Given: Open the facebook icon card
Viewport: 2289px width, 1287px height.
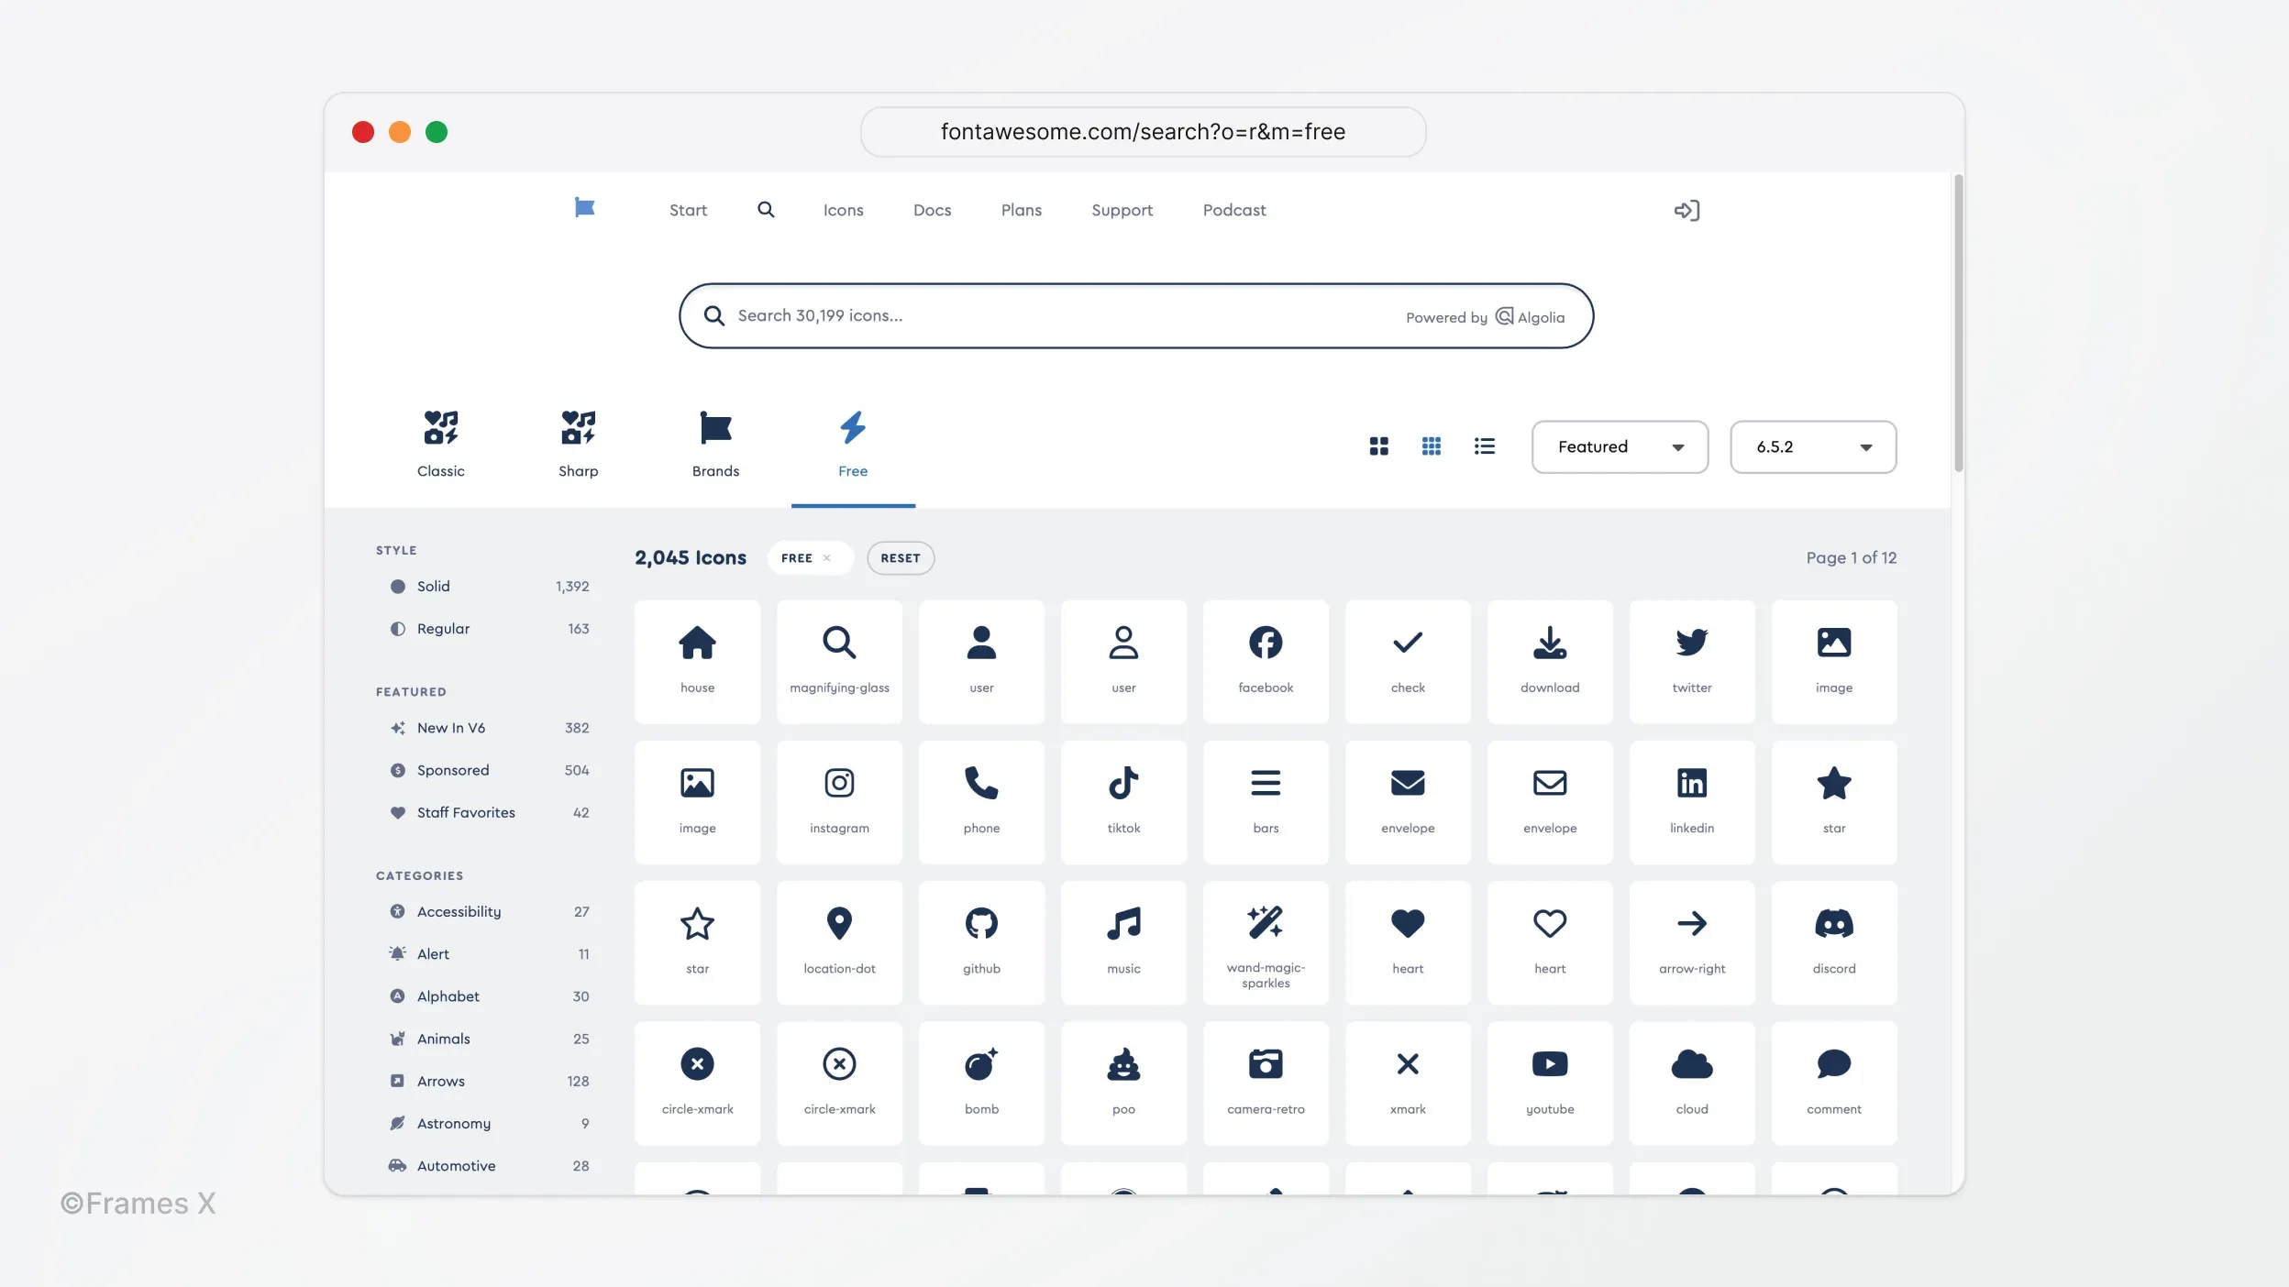Looking at the screenshot, I should click(1266, 662).
